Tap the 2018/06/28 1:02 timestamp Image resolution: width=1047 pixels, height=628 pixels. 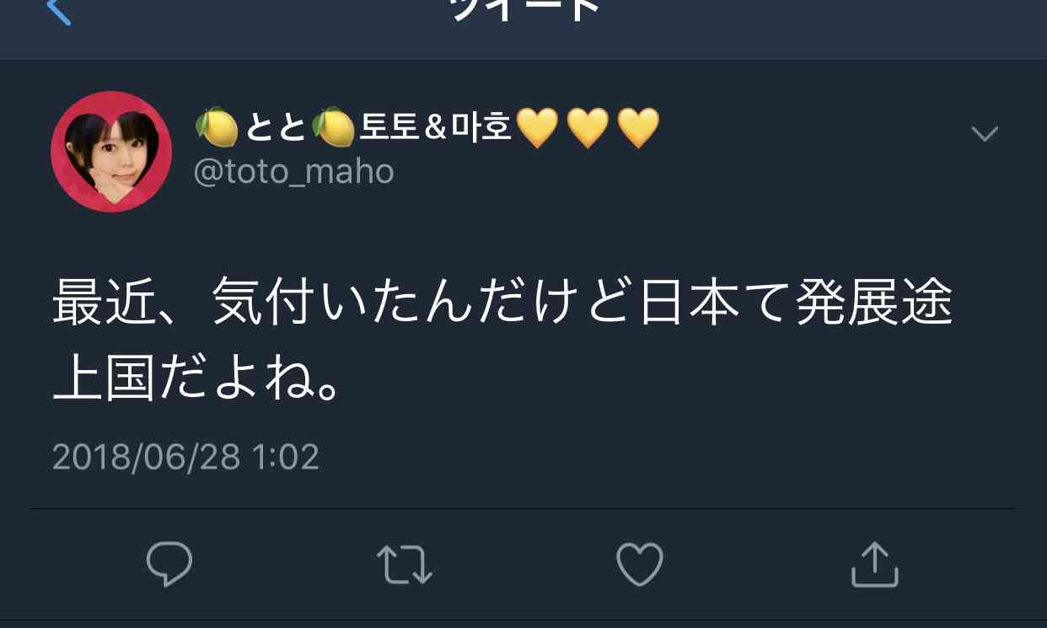coord(185,457)
